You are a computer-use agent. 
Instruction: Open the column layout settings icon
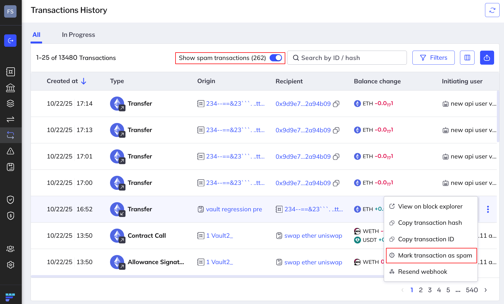pyautogui.click(x=467, y=58)
